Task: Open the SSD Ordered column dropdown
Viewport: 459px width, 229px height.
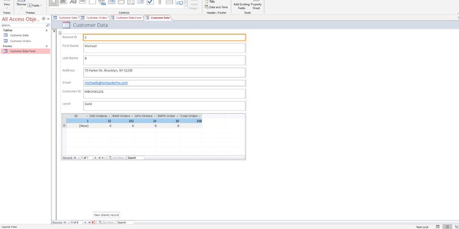Action: pyautogui.click(x=109, y=116)
